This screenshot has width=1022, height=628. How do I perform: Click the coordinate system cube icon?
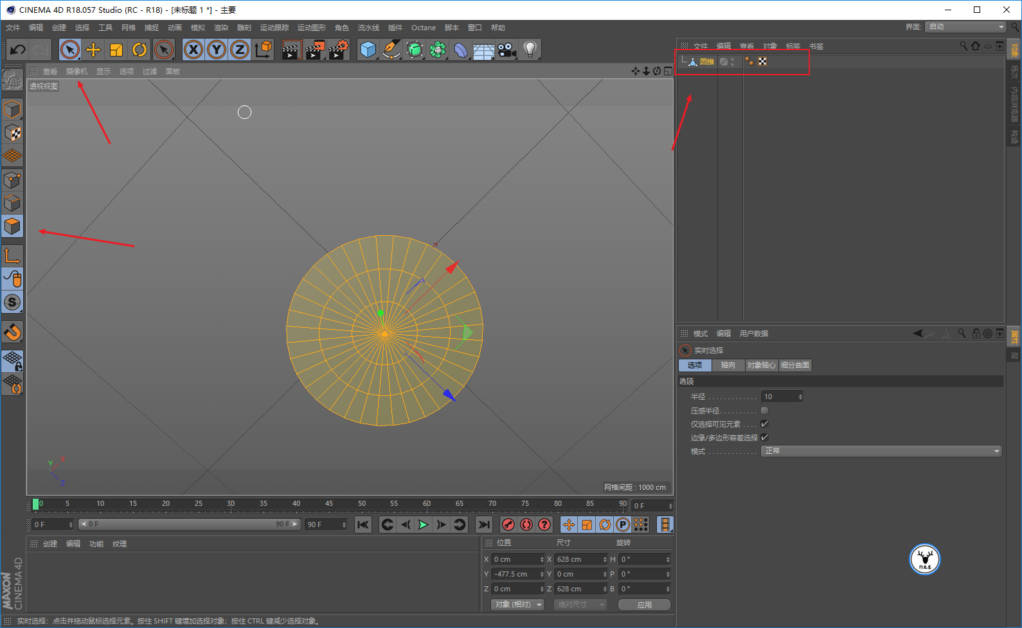(263, 49)
